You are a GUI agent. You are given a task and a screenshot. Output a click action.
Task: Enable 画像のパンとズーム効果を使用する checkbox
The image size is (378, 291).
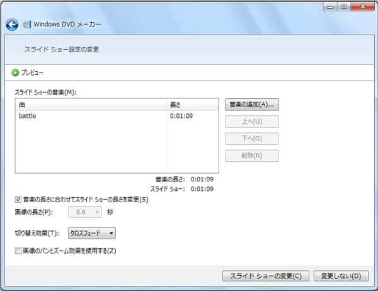coord(18,251)
